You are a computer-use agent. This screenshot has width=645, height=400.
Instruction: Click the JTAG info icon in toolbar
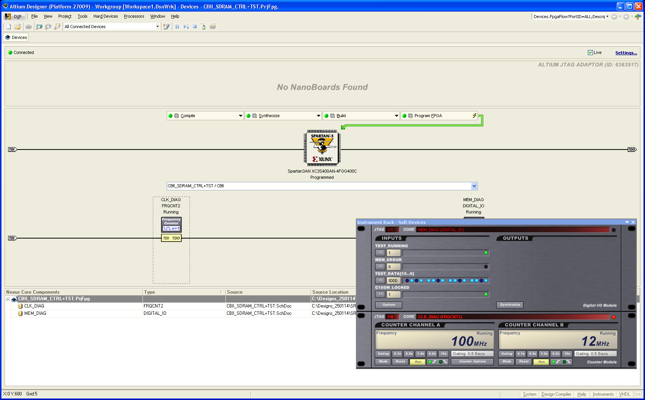[x=166, y=27]
